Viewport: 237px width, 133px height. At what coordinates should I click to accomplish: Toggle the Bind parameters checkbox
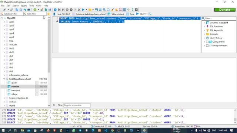(207, 45)
